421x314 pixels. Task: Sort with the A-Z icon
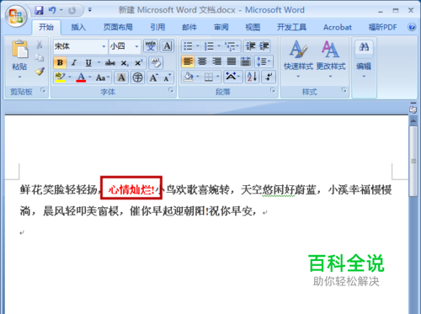coord(252,77)
